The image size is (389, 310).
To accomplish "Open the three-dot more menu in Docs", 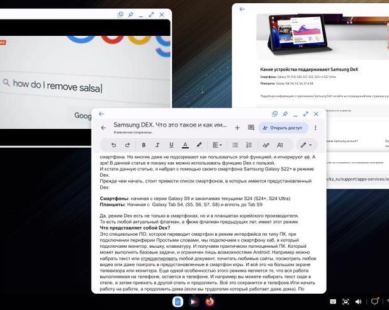I will (x=315, y=128).
